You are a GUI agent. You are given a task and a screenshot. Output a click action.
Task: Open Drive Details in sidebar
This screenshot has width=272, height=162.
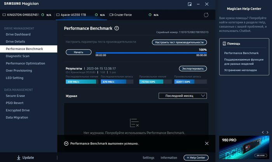click(16, 41)
